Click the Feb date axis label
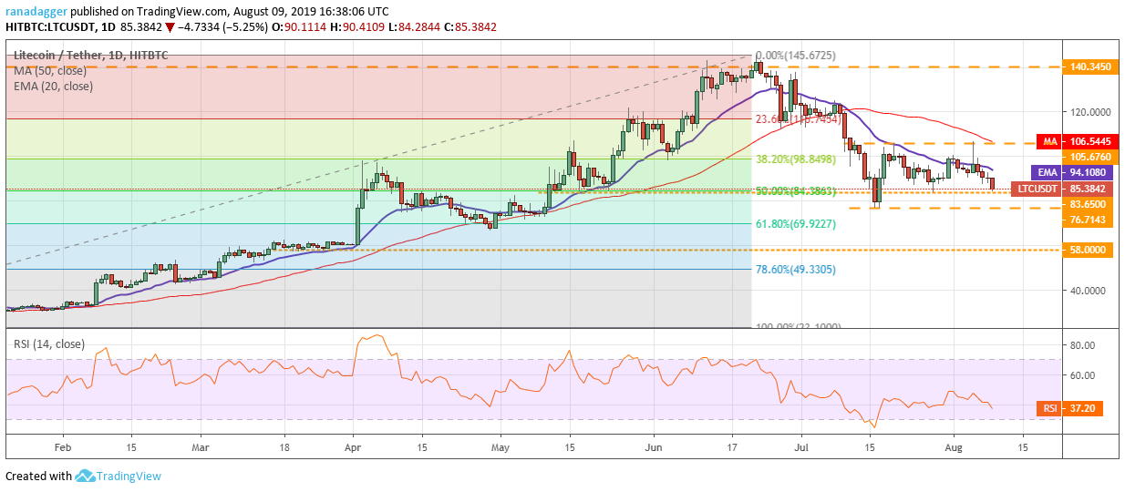1125x492 pixels. tap(63, 448)
